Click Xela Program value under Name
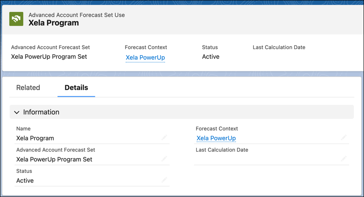This screenshot has height=197, width=364. [x=35, y=138]
